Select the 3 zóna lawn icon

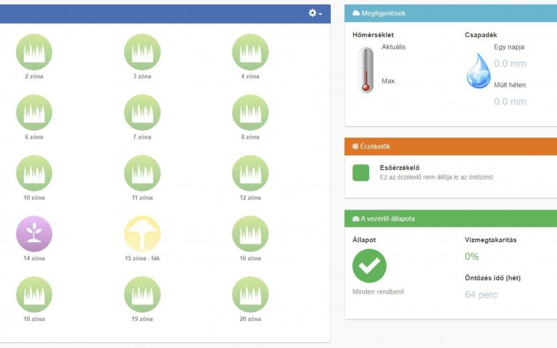coord(142,52)
